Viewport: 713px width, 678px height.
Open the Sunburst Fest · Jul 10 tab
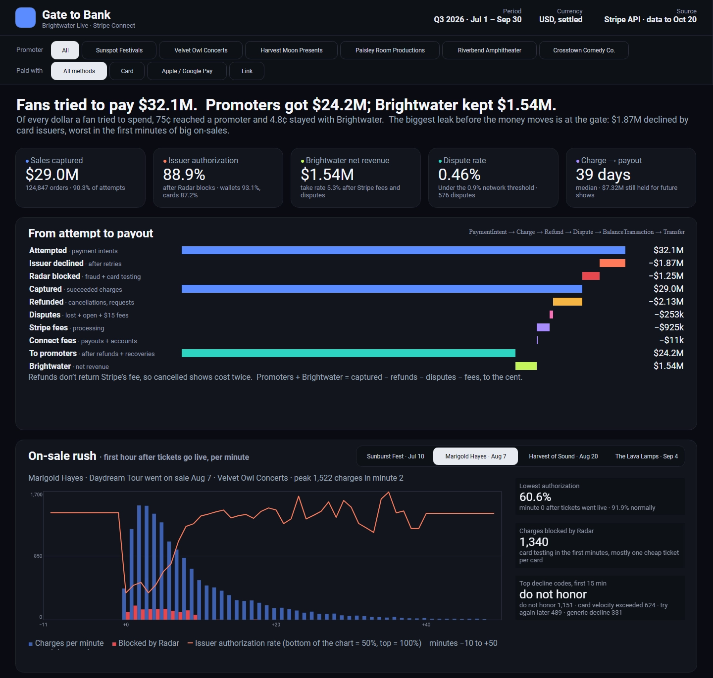click(x=396, y=456)
